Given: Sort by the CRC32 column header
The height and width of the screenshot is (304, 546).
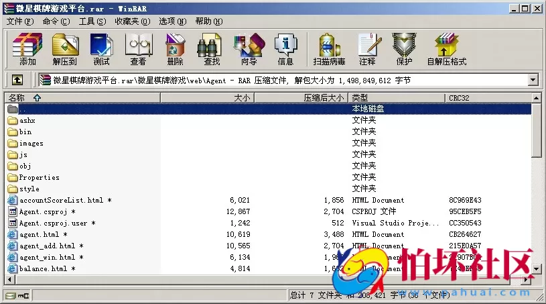Looking at the screenshot, I should (488, 98).
